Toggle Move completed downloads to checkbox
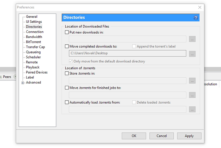Image resolution: width=221 pixels, height=148 pixels. point(67,47)
